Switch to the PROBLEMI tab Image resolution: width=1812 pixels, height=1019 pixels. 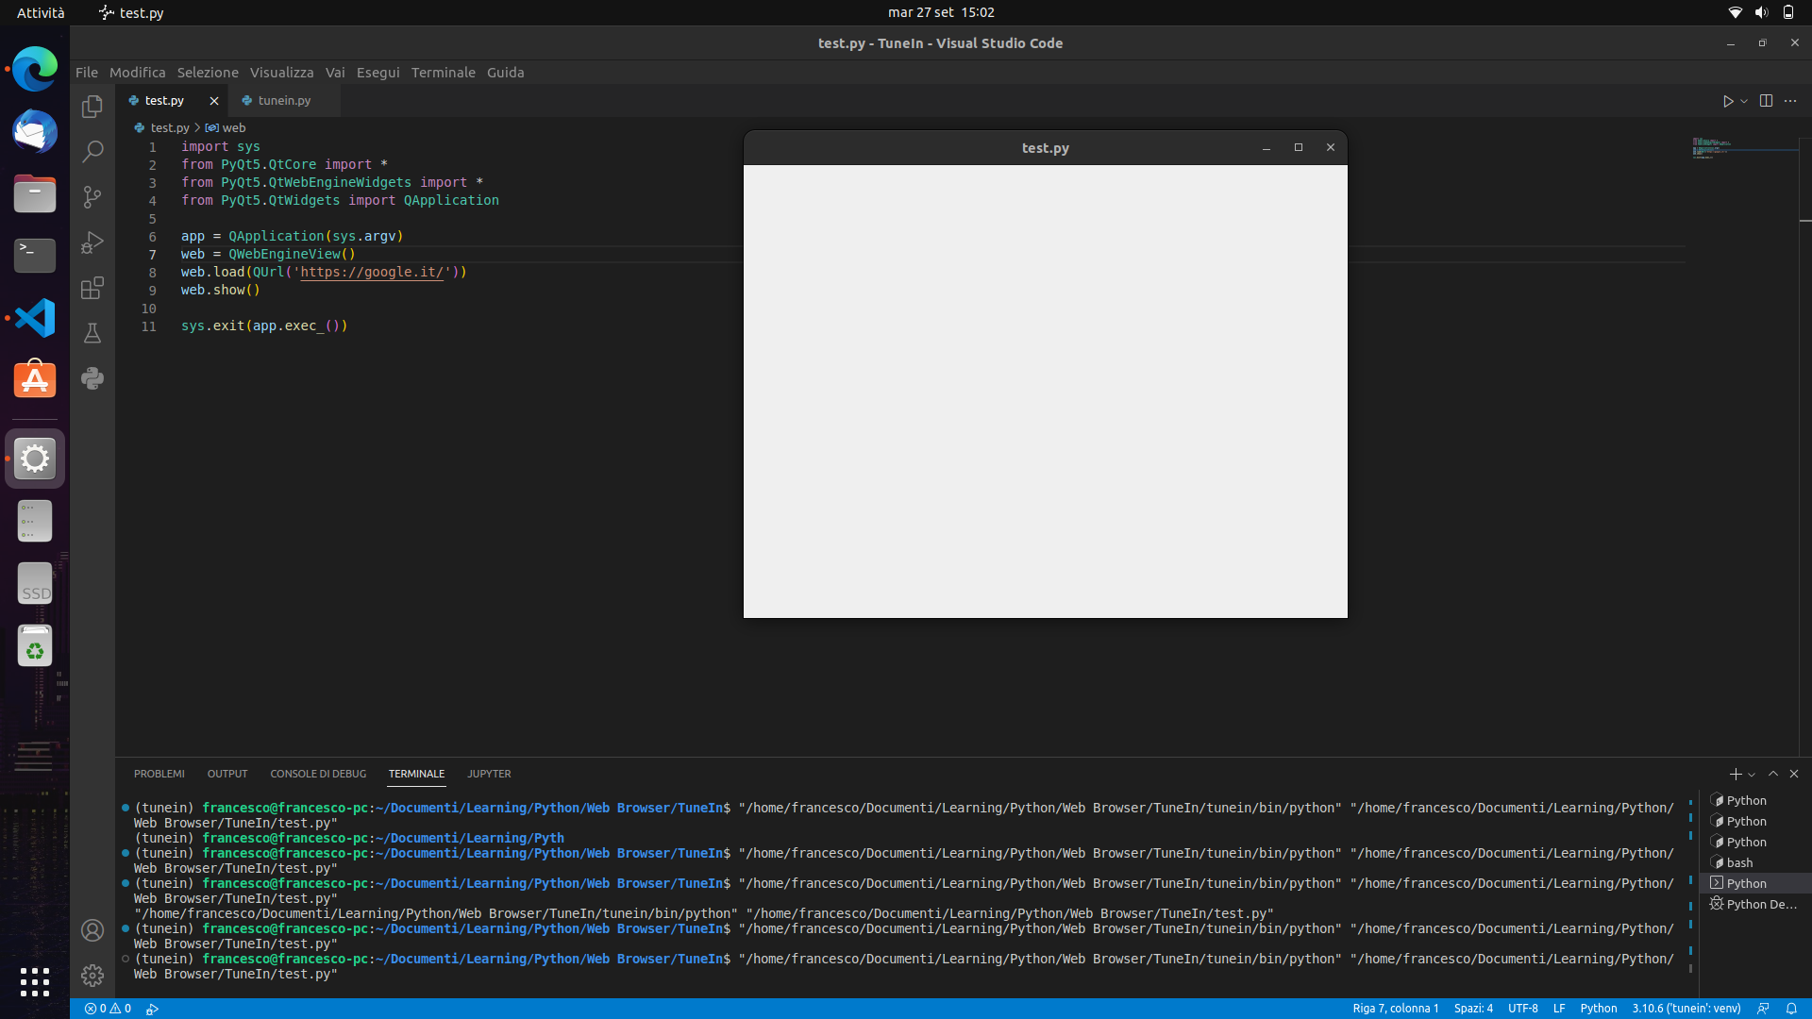pos(158,773)
